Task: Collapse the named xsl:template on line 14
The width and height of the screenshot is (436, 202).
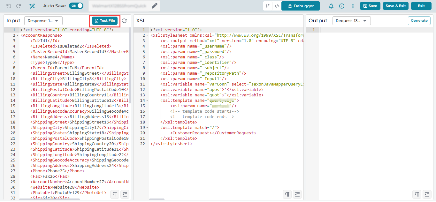Action: [x=147, y=101]
